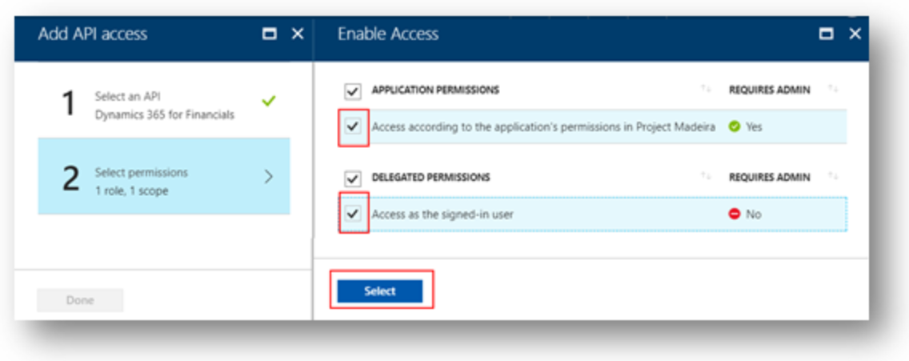Click the green Yes status icon

(x=734, y=126)
